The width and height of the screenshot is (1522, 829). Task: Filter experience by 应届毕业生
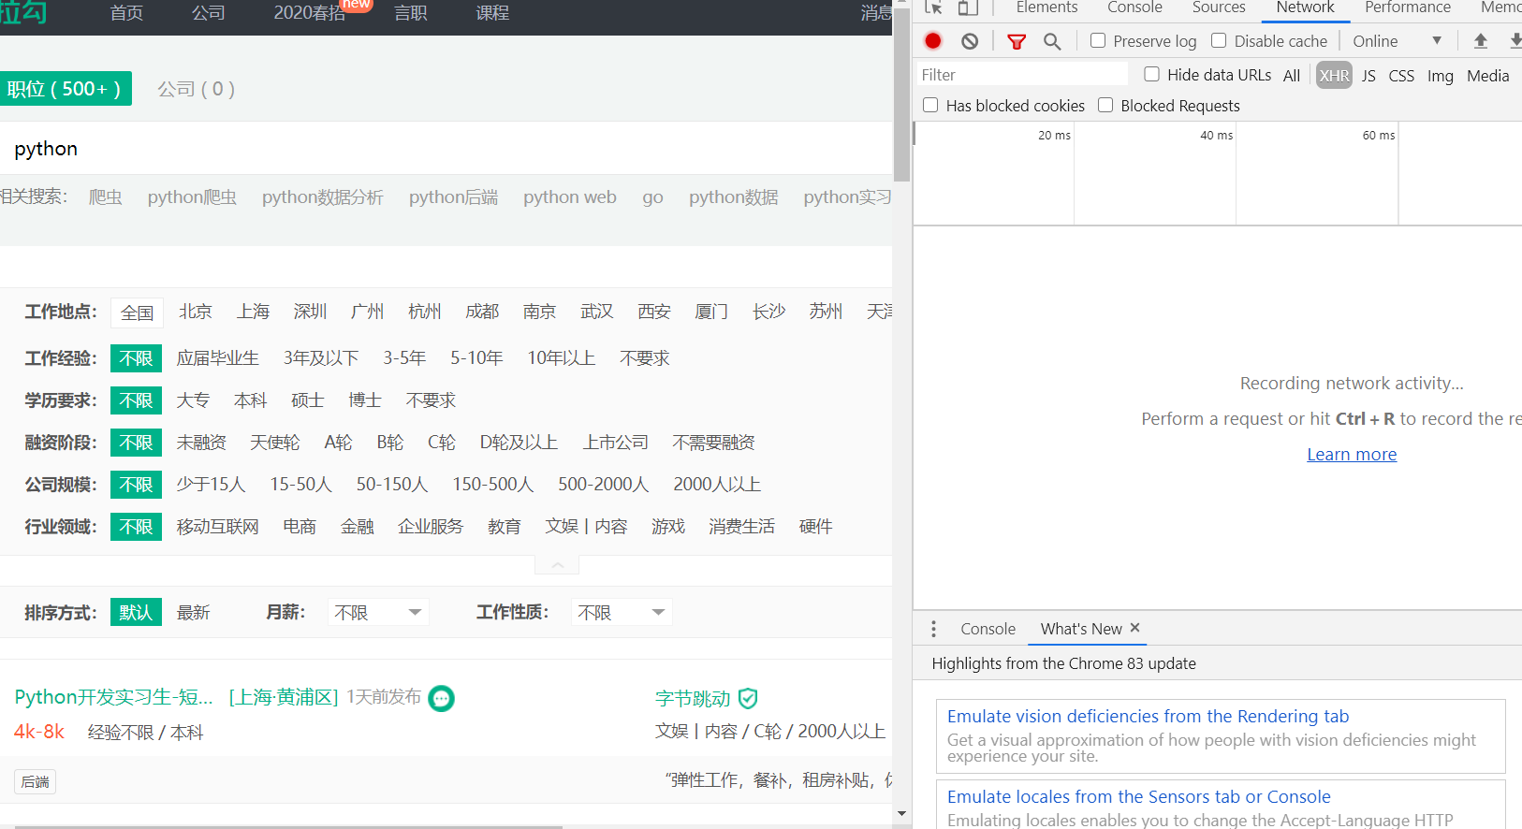[218, 358]
